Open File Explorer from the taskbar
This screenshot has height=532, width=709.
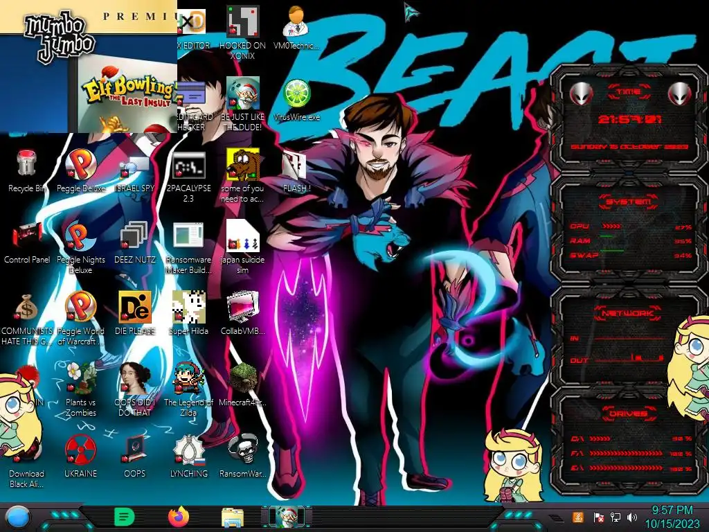point(233,517)
